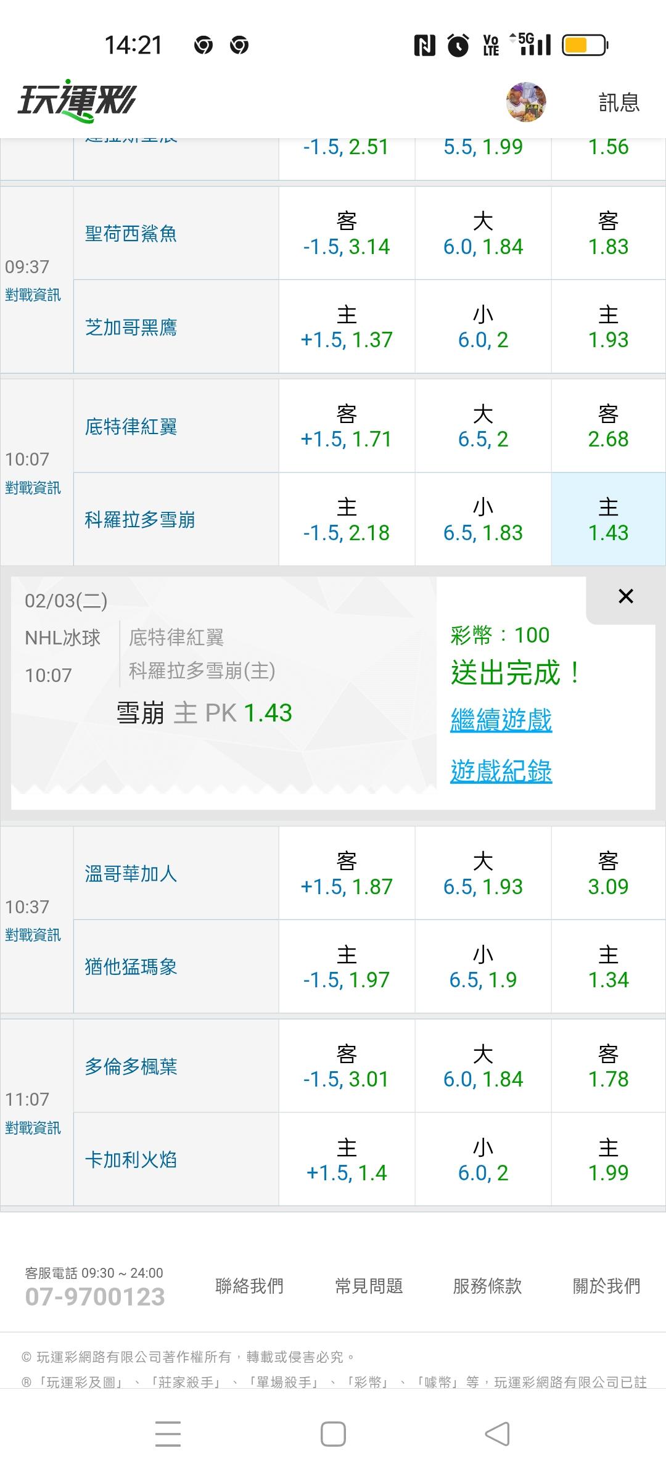Select 卡加利火焰 home moneyline 1.99
The image size is (666, 1480).
(x=608, y=1160)
